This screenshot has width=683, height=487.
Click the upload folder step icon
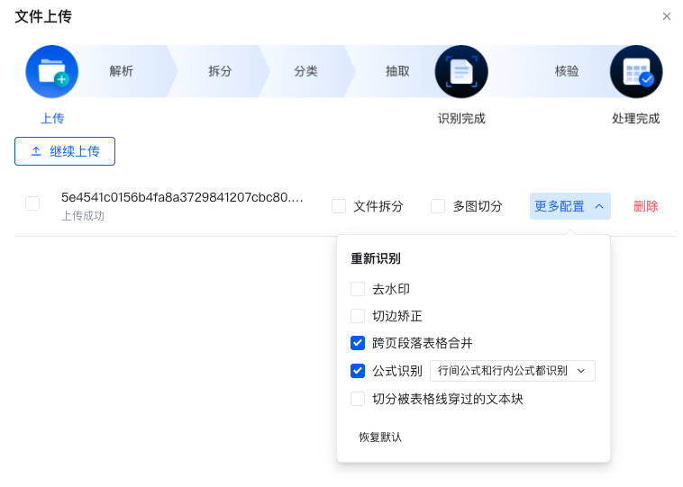pyautogui.click(x=51, y=71)
